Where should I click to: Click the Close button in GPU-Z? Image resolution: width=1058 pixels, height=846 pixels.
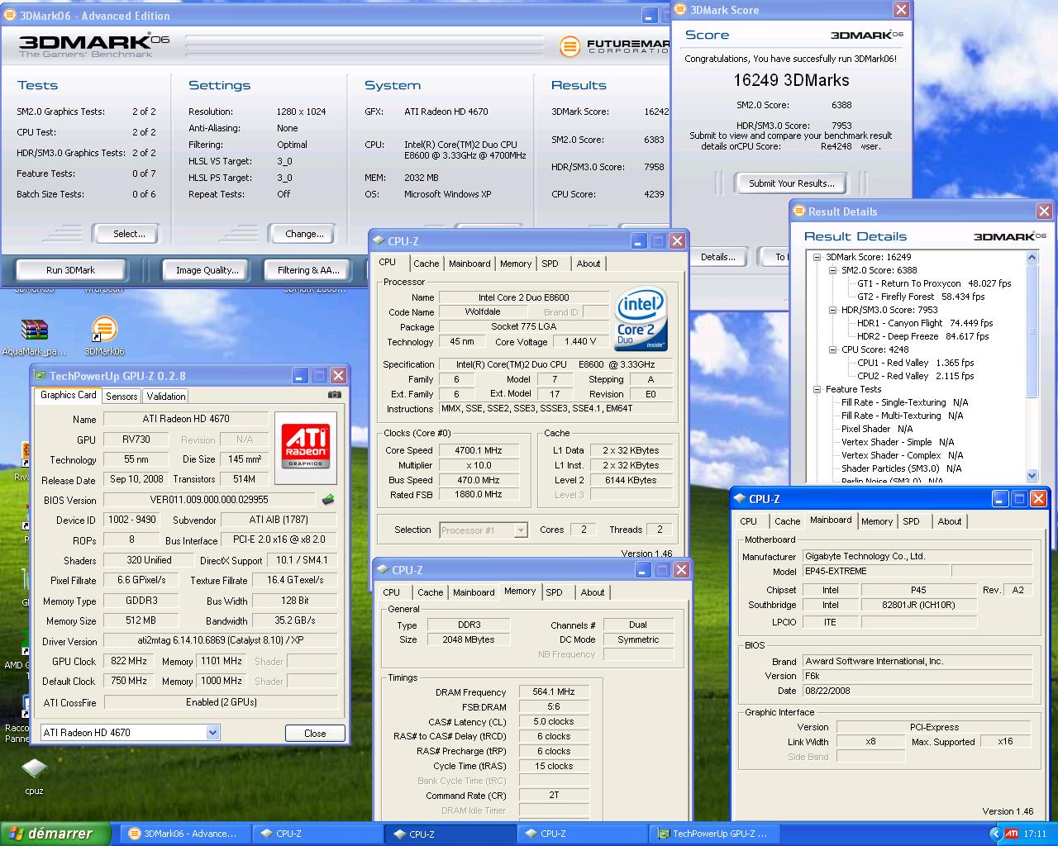[315, 733]
